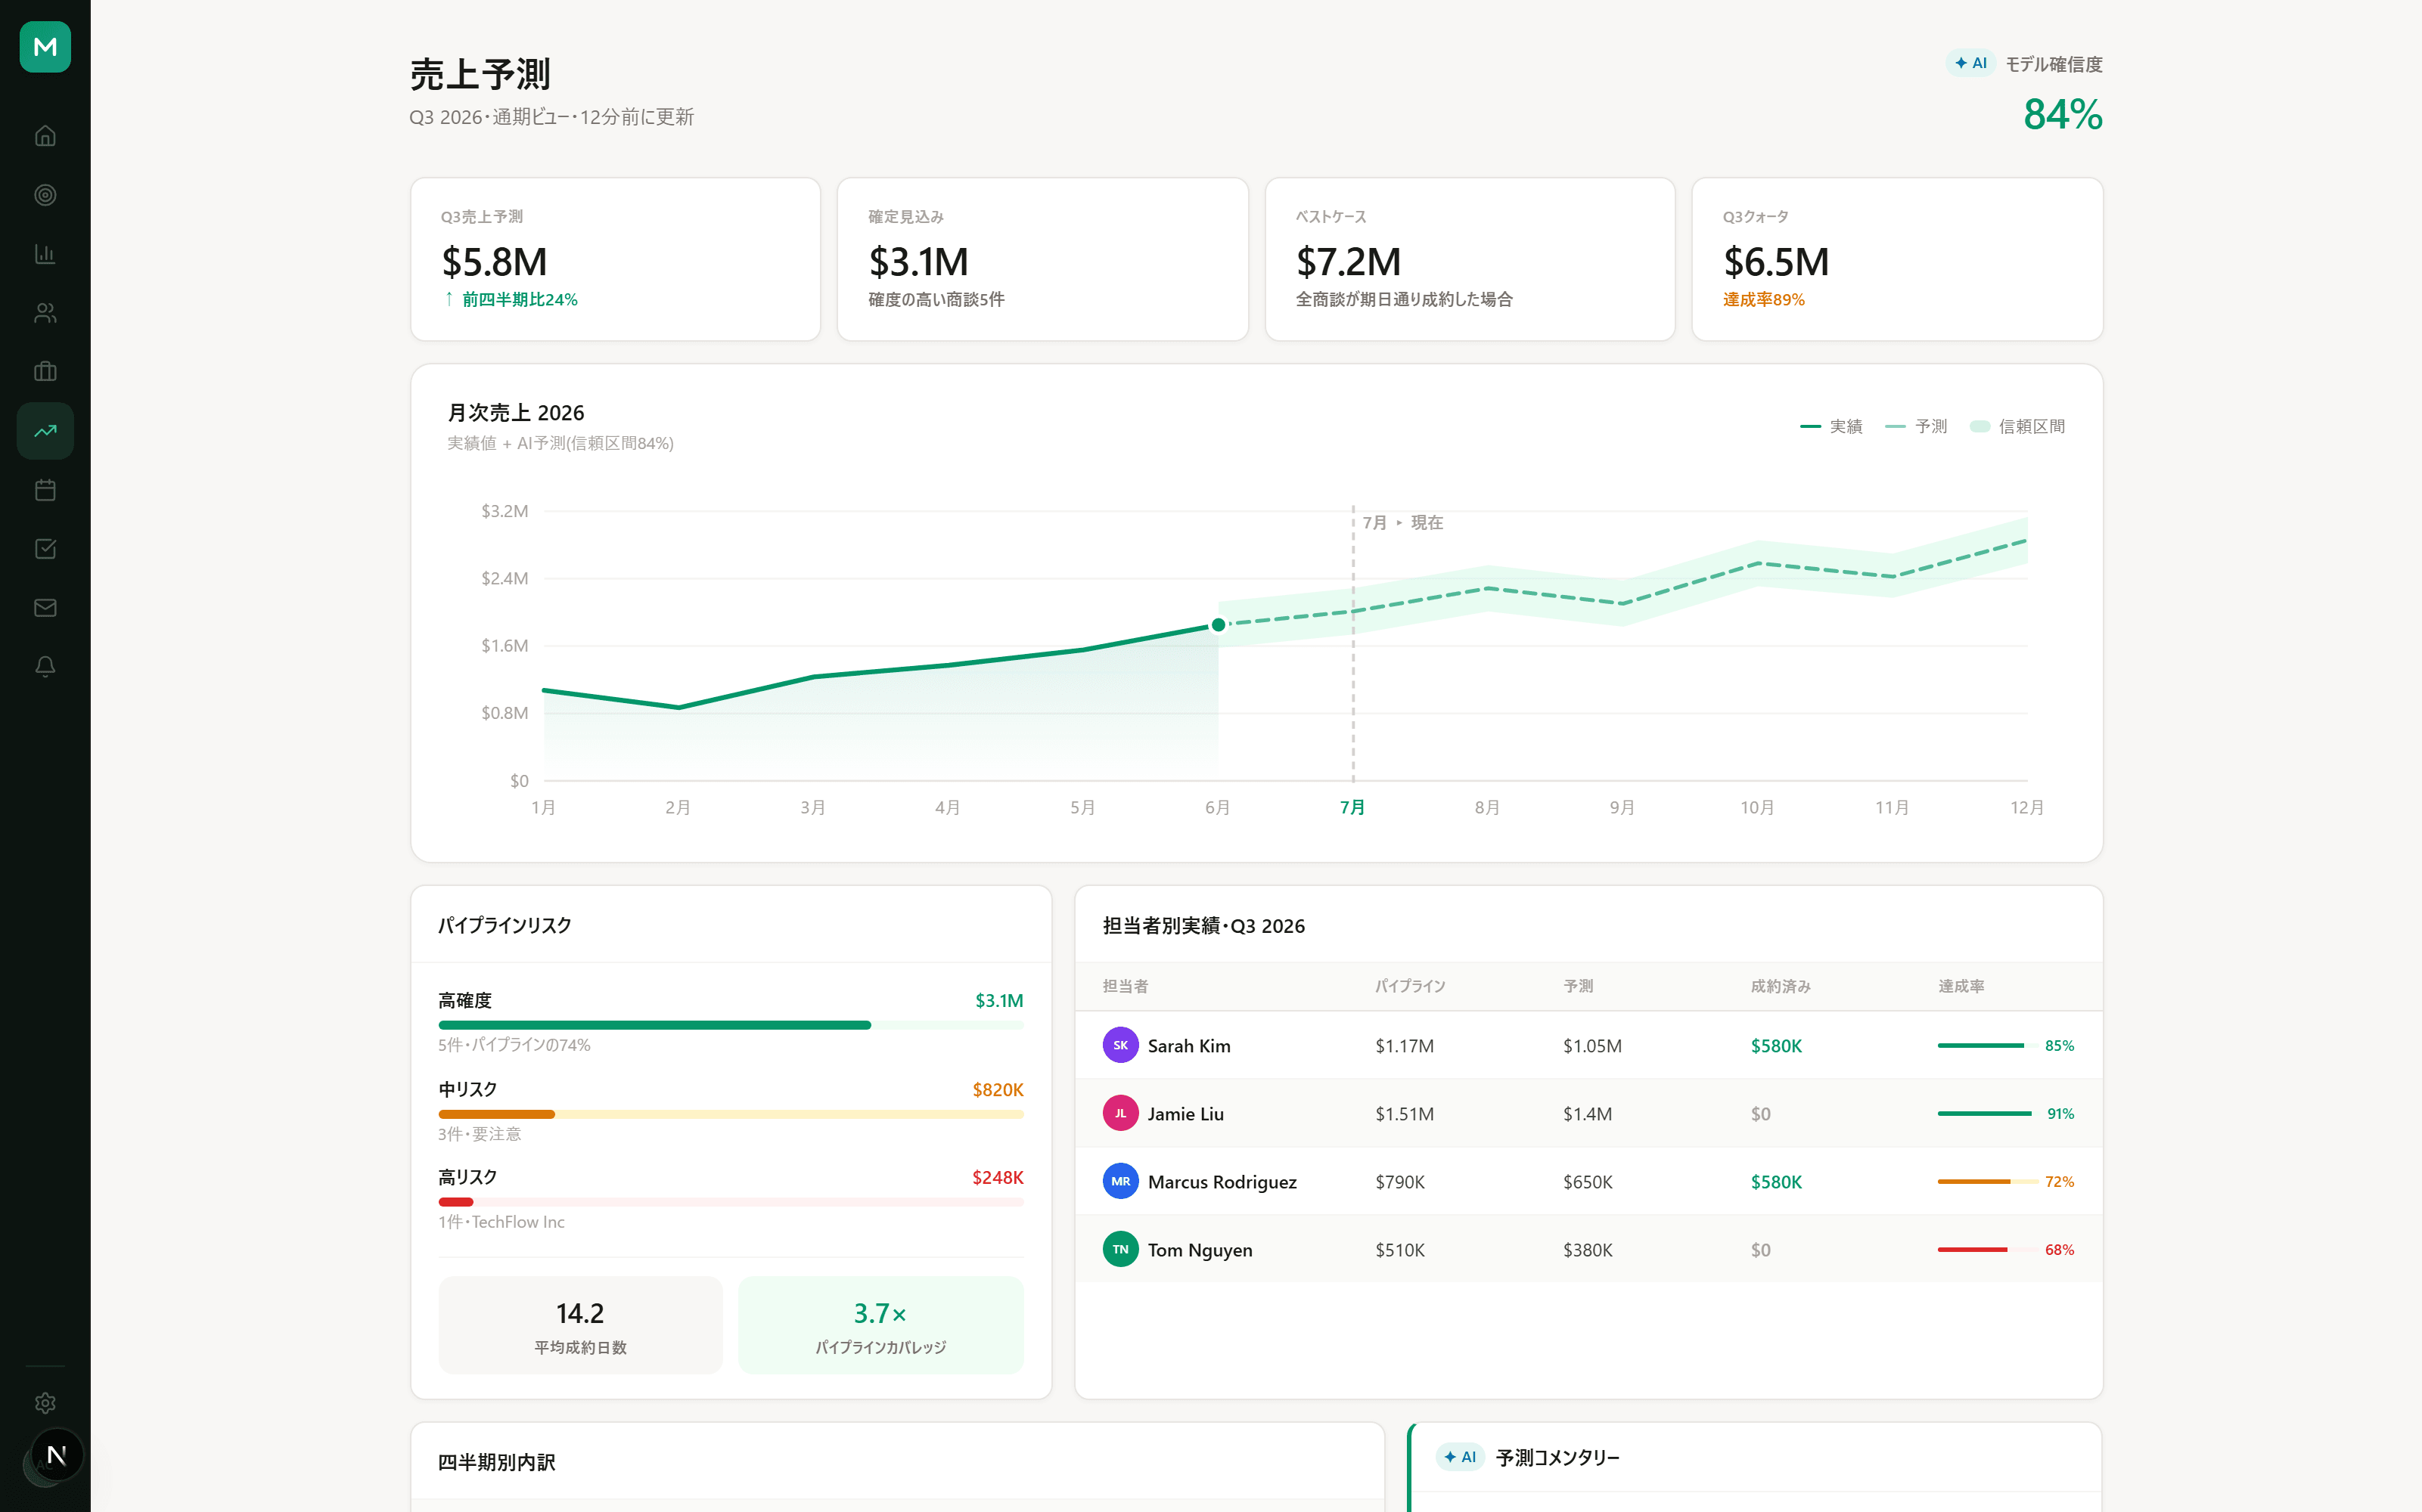The image size is (2422, 1512).
Task: Click Sarah Kim's SK avatar
Action: tap(1120, 1045)
